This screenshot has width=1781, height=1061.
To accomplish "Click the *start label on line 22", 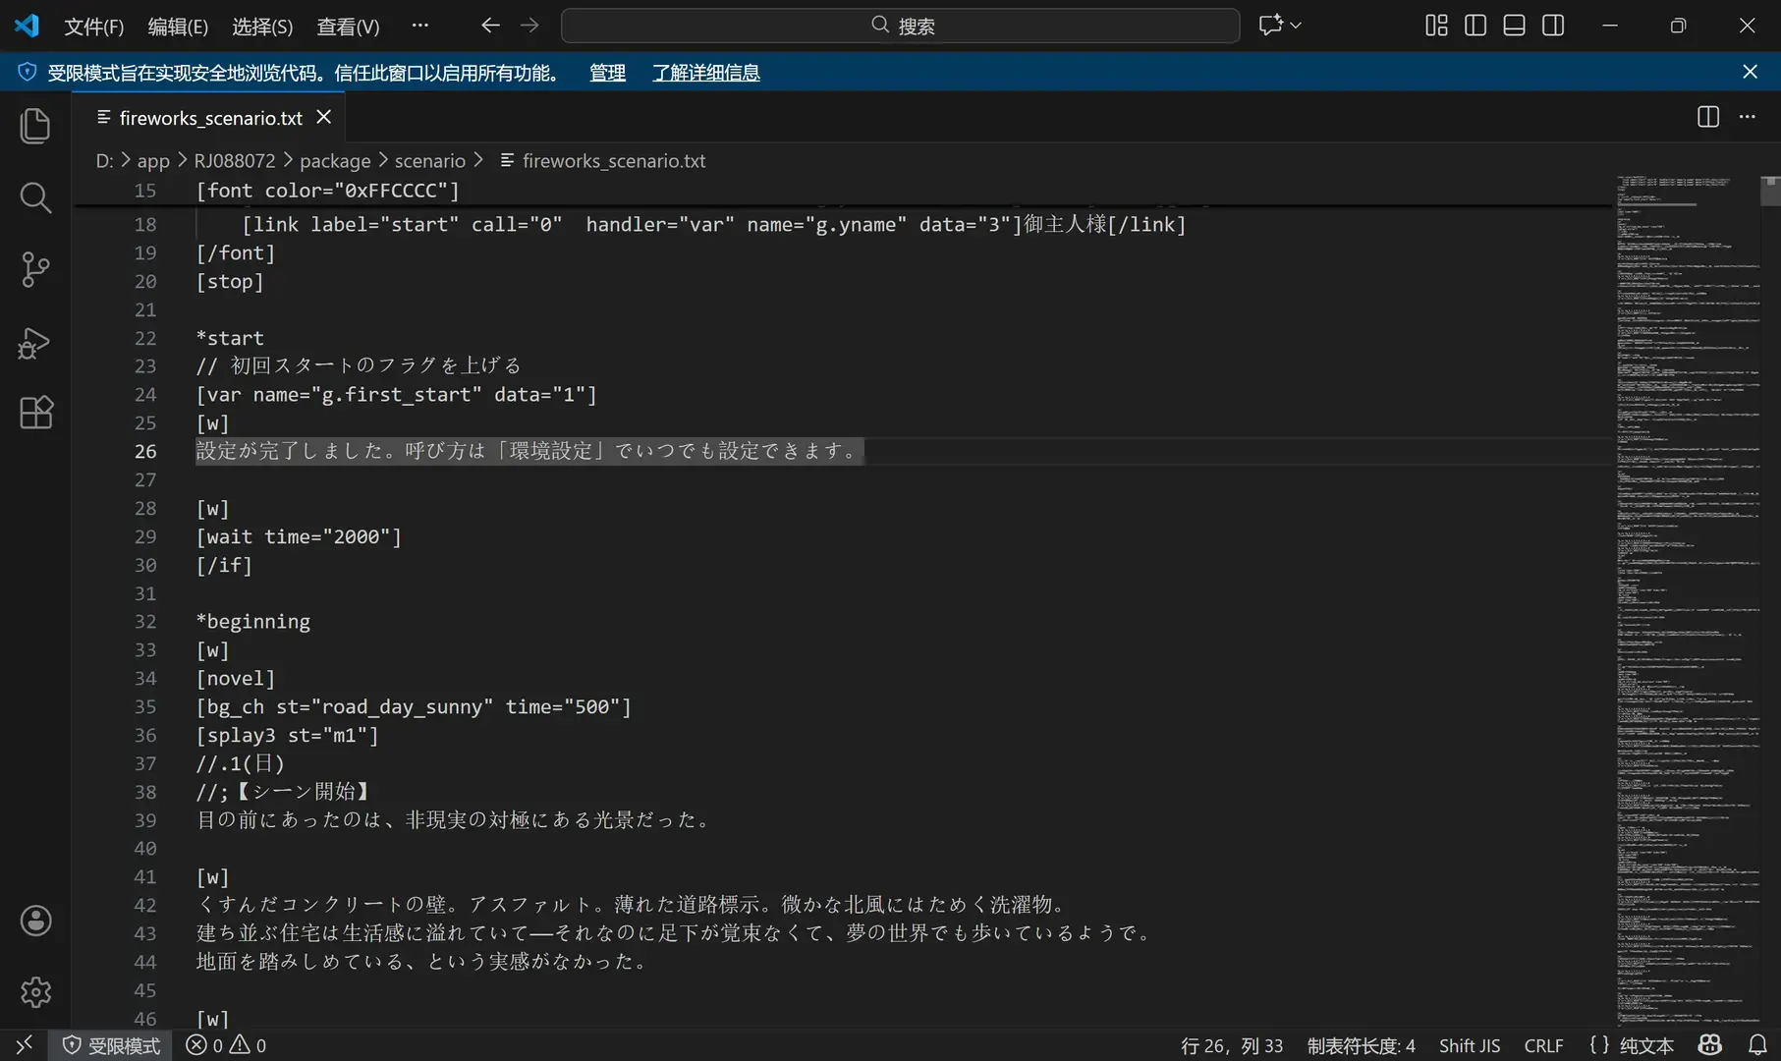I will click(230, 338).
